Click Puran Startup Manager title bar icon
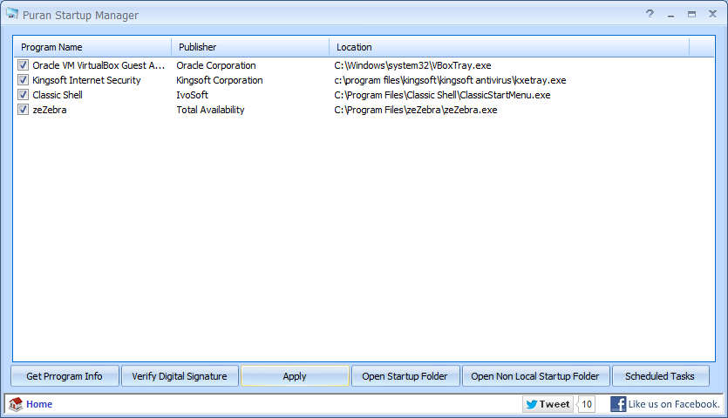 12,15
